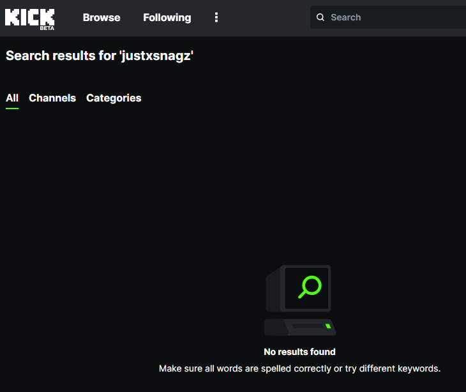Click the magnifier icon in search bar
This screenshot has height=392, width=466.
320,17
